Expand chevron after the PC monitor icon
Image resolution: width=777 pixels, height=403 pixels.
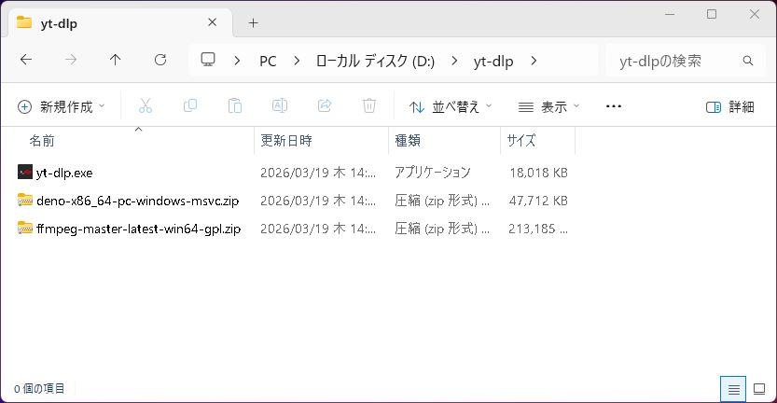pos(237,61)
